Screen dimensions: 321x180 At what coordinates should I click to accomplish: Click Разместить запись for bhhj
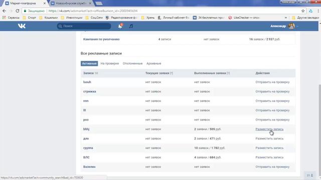point(269,129)
